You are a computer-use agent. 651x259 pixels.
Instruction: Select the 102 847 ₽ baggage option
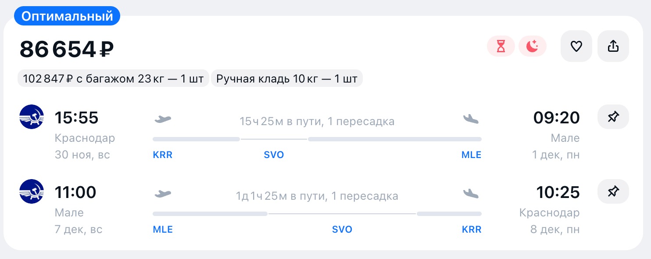[x=113, y=79]
